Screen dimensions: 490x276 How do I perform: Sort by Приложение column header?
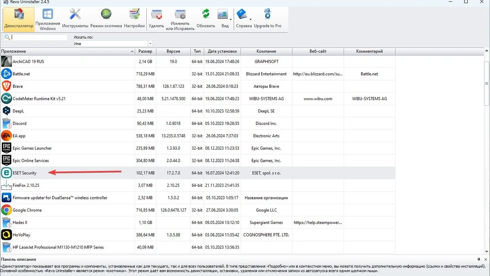67,51
